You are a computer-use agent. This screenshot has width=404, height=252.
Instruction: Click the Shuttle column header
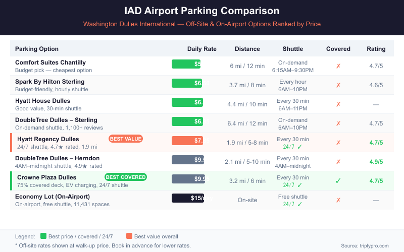[x=293, y=49]
